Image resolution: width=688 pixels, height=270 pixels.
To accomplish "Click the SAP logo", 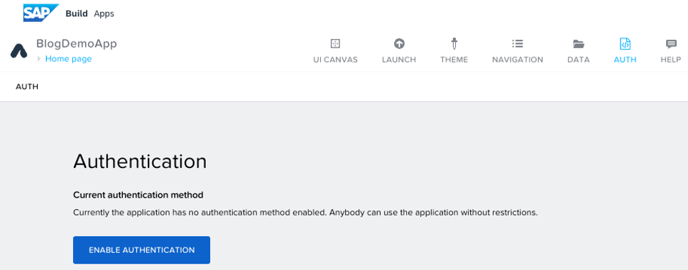I will click(x=40, y=13).
